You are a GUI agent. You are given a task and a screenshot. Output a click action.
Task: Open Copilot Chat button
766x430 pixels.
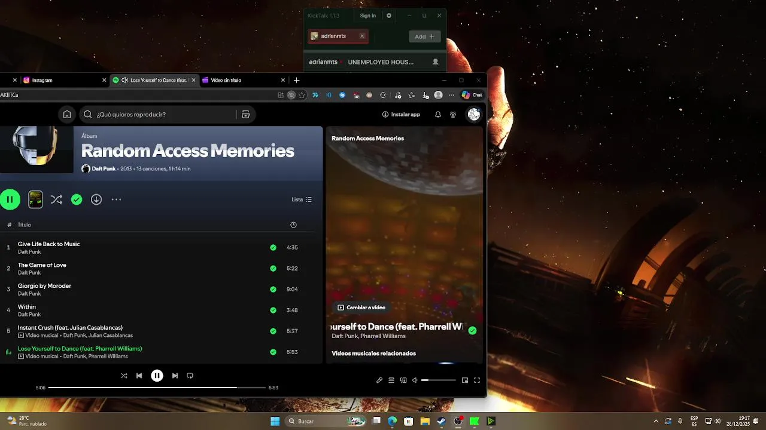[x=472, y=95]
